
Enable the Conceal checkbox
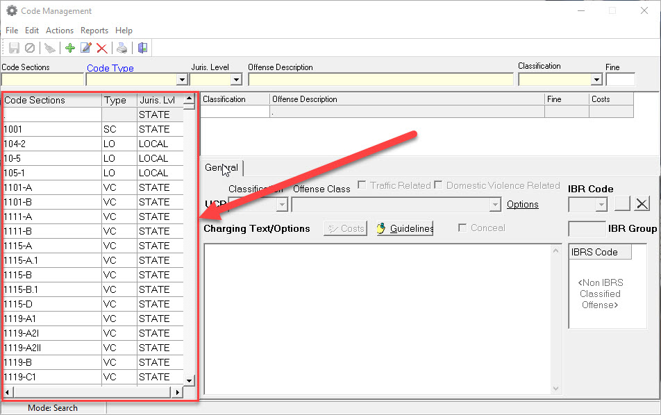[463, 228]
